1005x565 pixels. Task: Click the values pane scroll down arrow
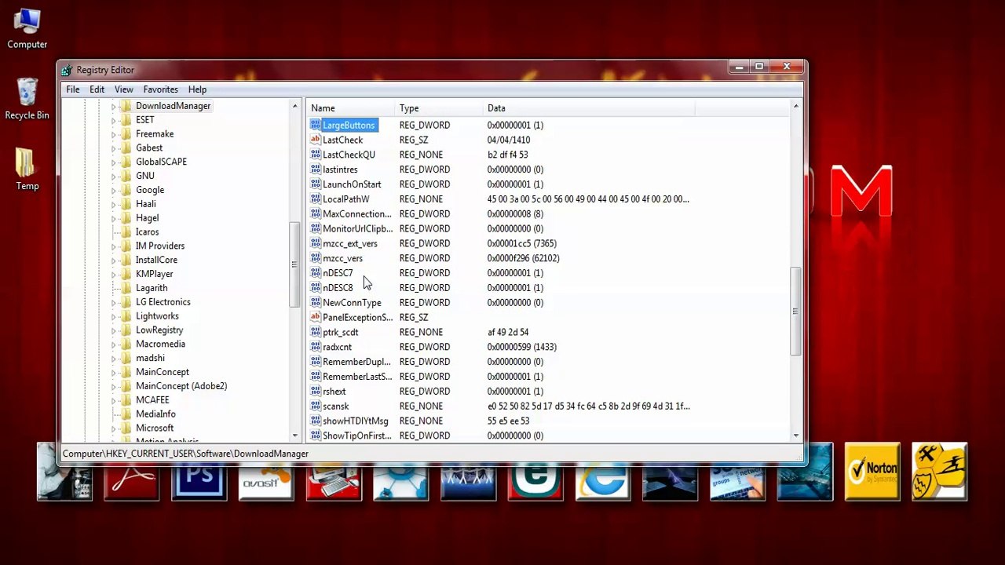click(x=795, y=436)
